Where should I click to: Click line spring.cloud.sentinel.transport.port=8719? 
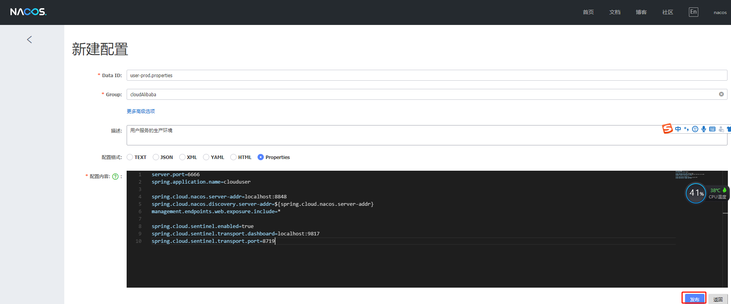pyautogui.click(x=213, y=241)
